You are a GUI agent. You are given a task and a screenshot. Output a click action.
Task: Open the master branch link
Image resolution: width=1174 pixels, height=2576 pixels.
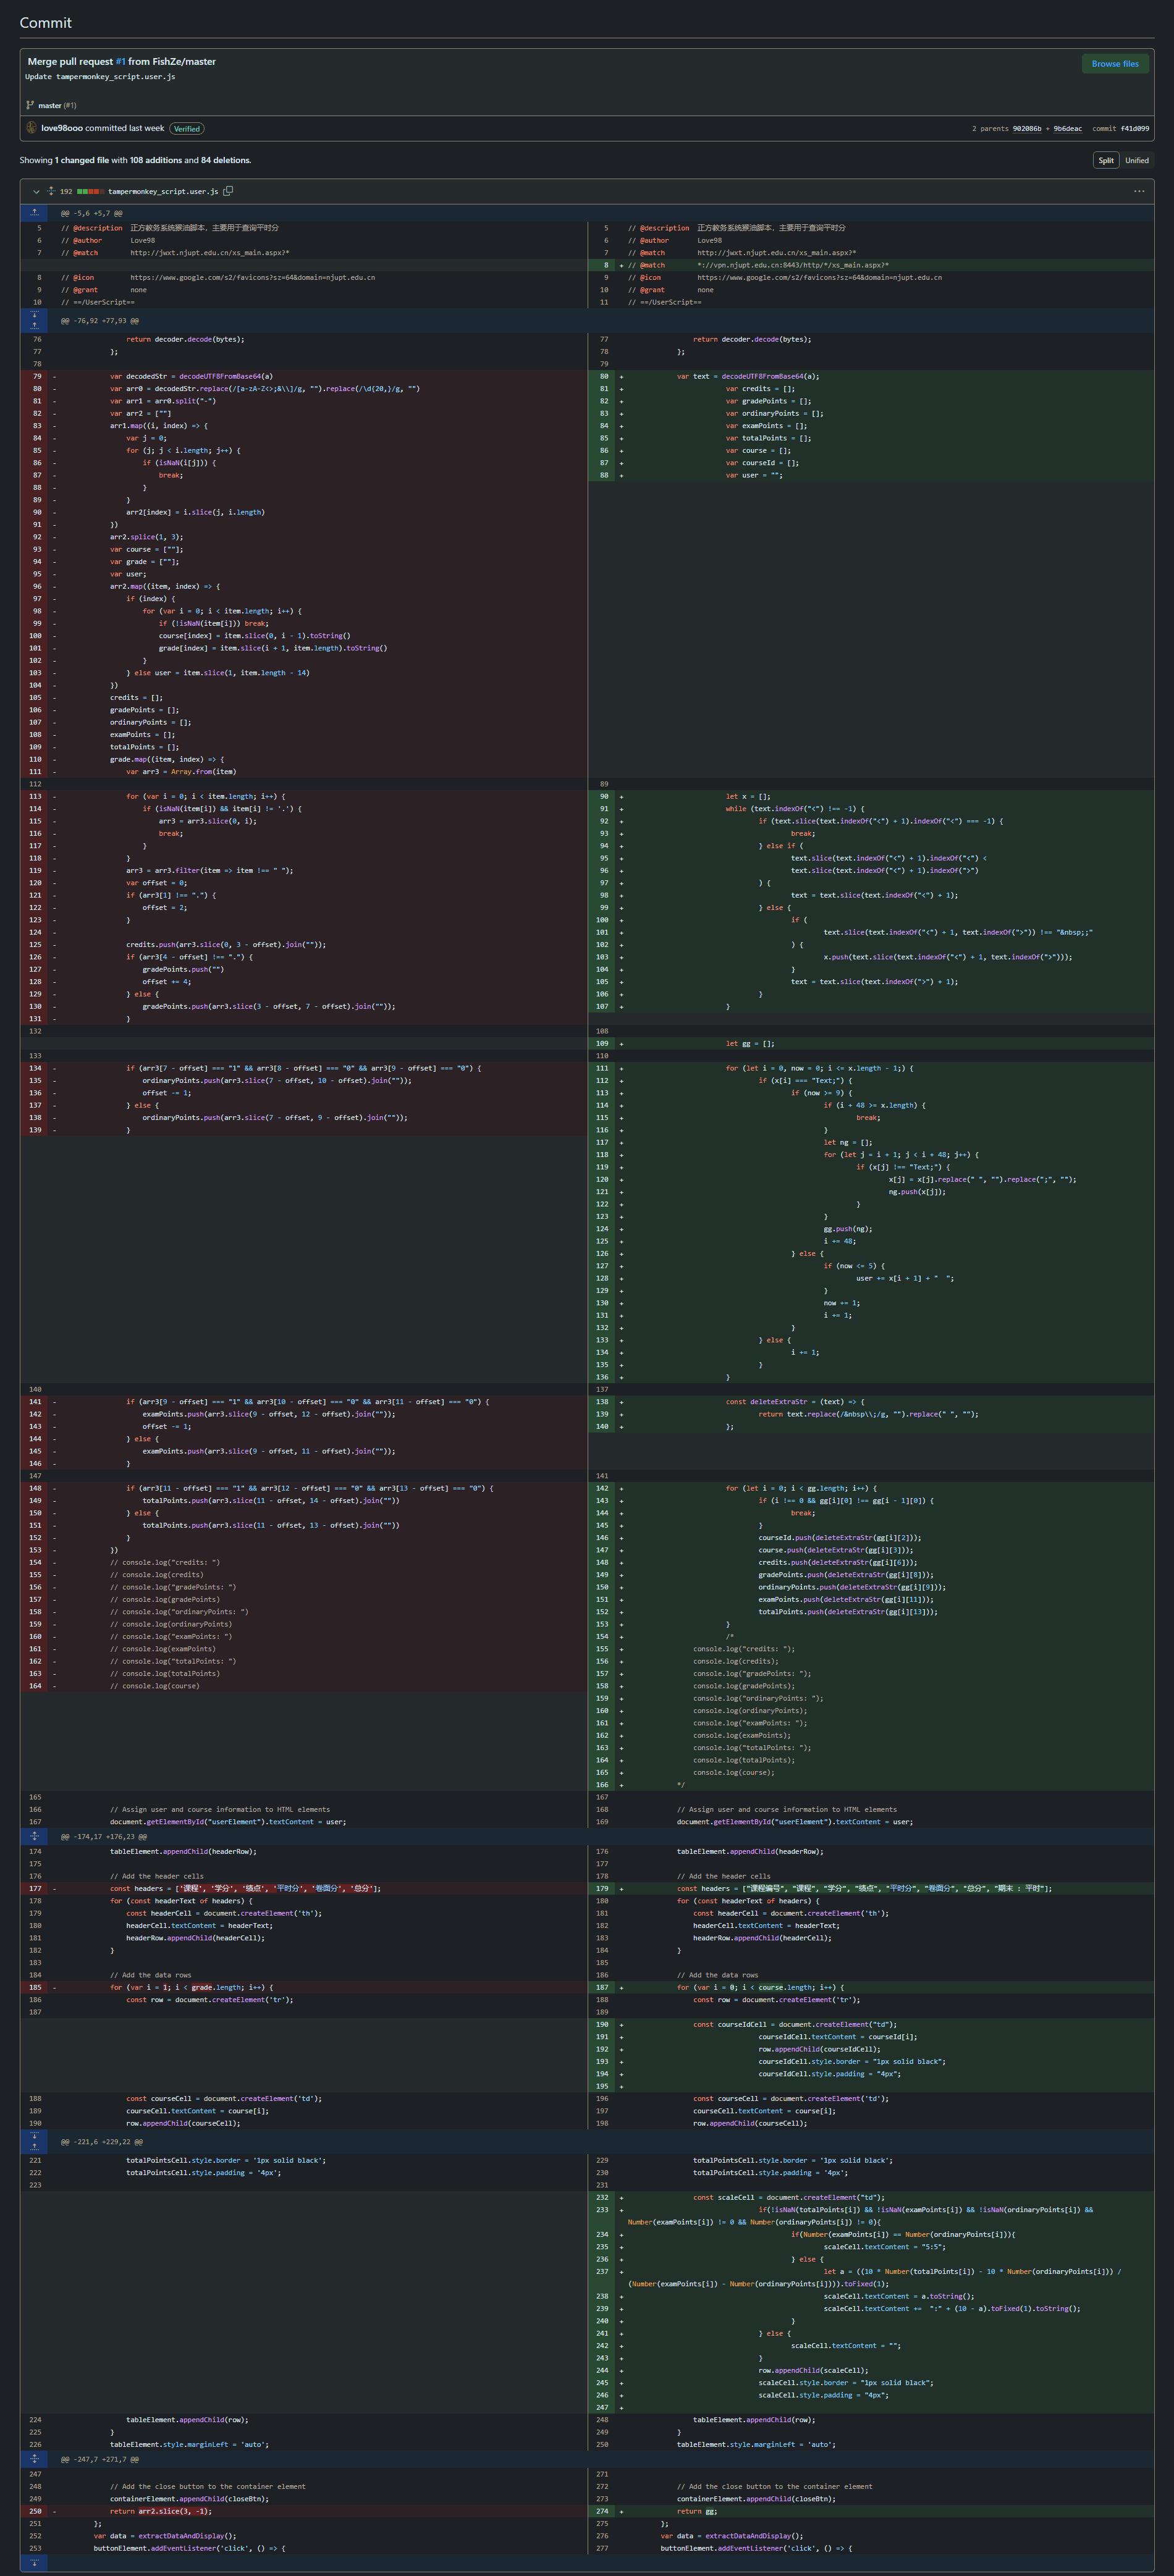tap(49, 105)
